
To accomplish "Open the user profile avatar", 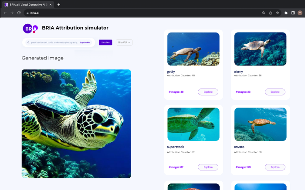I will (x=300, y=13).
